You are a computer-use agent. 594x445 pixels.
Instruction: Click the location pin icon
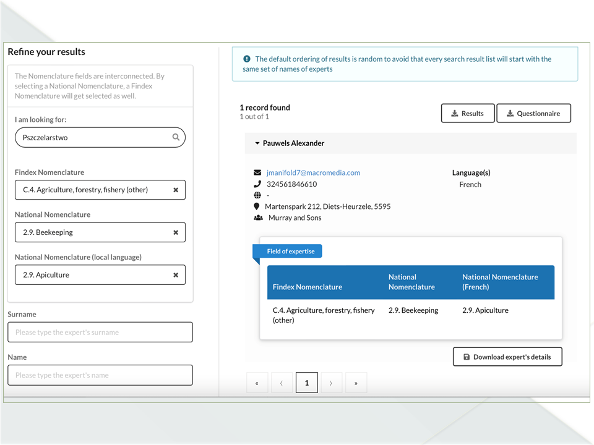click(x=257, y=206)
